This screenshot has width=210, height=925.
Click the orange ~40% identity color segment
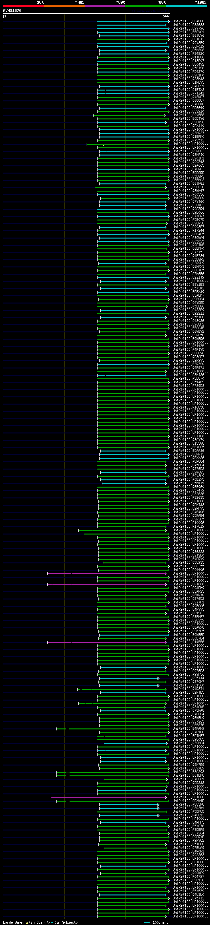[x=64, y=6]
